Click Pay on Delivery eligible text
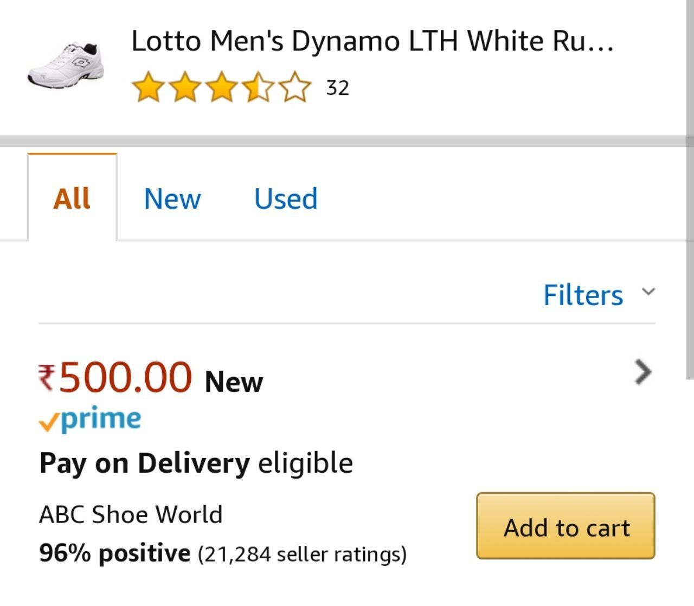This screenshot has height=606, width=694. 196,463
